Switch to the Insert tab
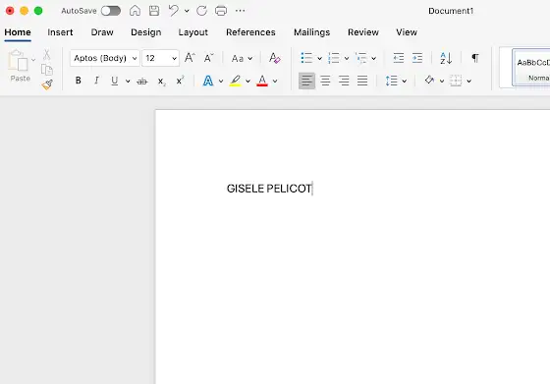The height and width of the screenshot is (384, 550). (60, 32)
